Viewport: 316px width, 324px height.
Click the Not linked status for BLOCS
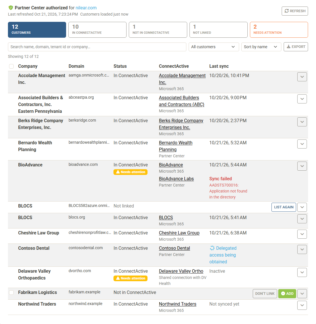coord(124,206)
